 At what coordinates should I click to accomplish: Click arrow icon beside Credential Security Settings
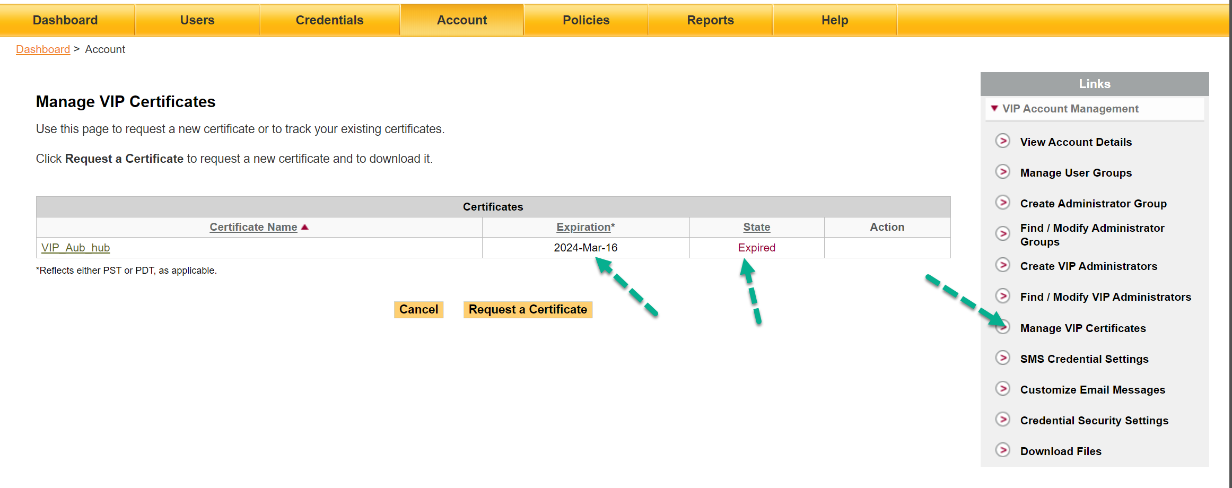[x=1002, y=420]
